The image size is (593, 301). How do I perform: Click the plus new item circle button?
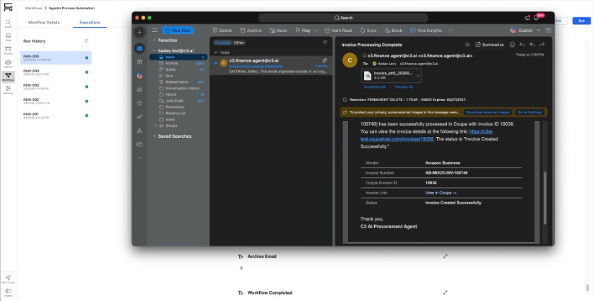pos(140,33)
